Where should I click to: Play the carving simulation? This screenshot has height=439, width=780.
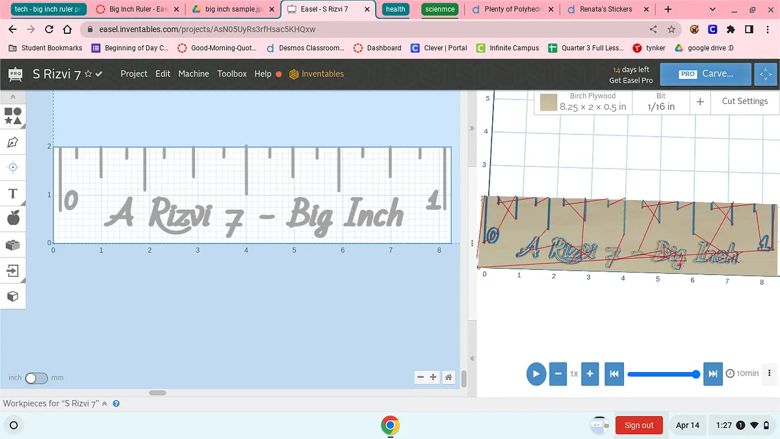click(536, 374)
